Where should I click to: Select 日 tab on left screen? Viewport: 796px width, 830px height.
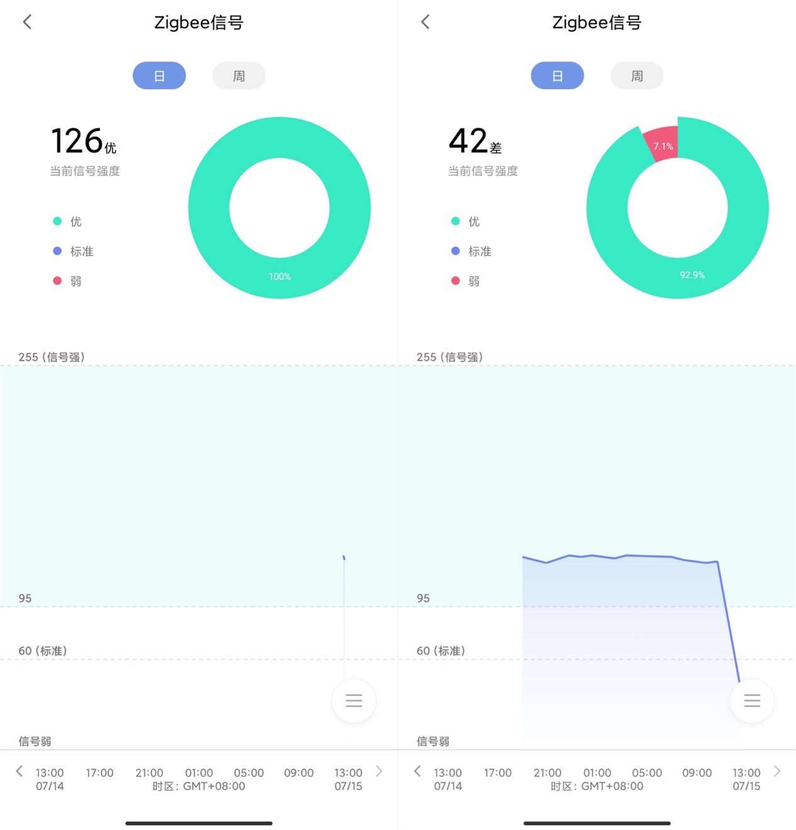[159, 76]
